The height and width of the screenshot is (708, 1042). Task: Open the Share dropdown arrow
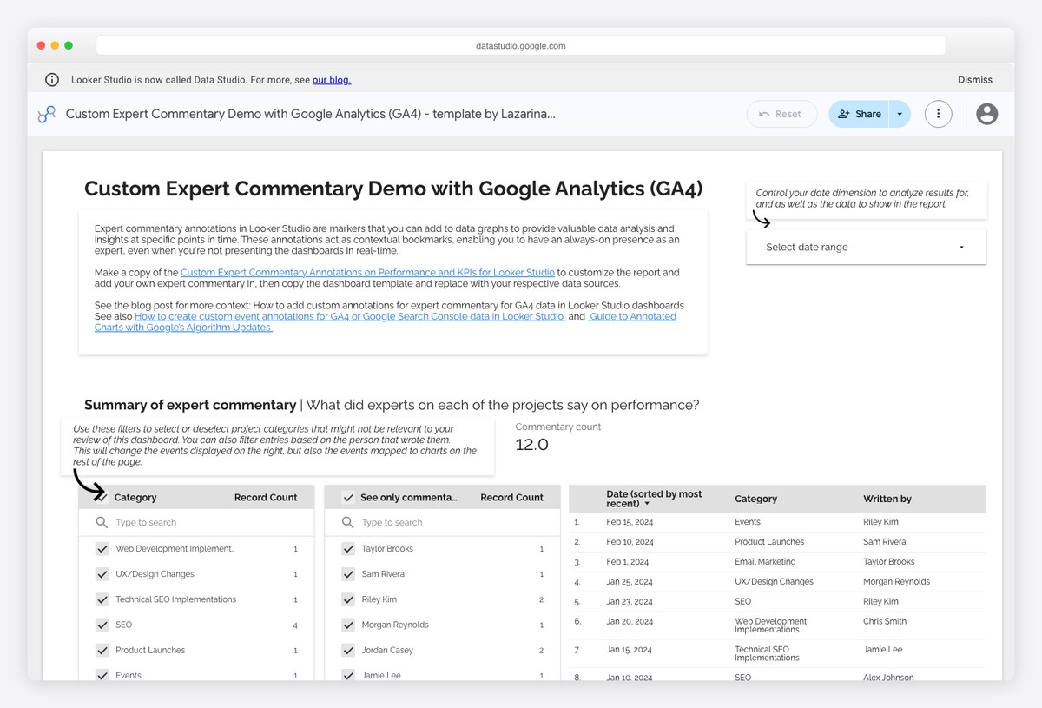click(900, 114)
